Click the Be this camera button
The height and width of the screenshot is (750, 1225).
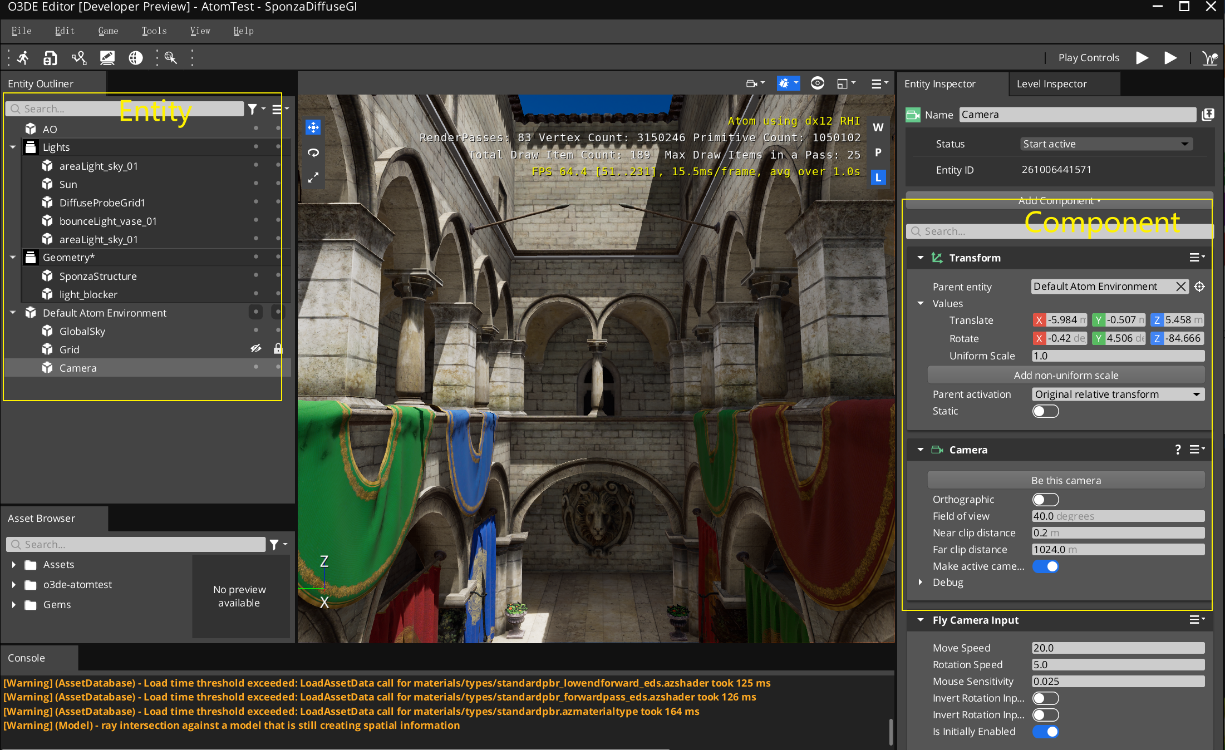[1065, 480]
